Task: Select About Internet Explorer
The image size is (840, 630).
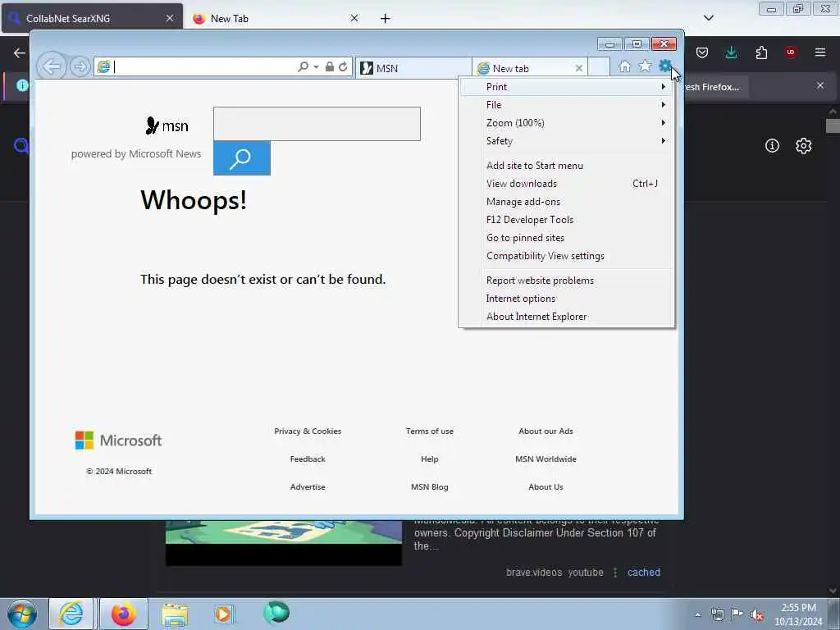Action: (567, 317)
